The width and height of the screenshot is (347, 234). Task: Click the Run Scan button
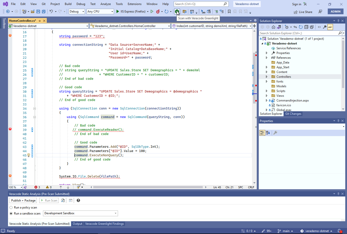49,200
